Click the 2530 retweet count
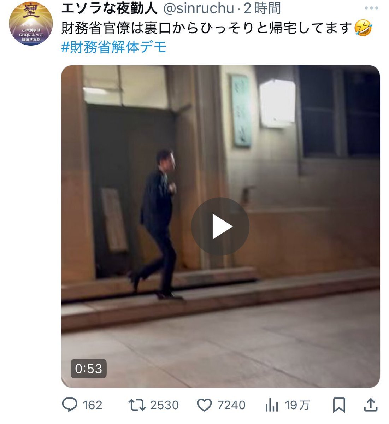389x424 pixels. [x=164, y=405]
